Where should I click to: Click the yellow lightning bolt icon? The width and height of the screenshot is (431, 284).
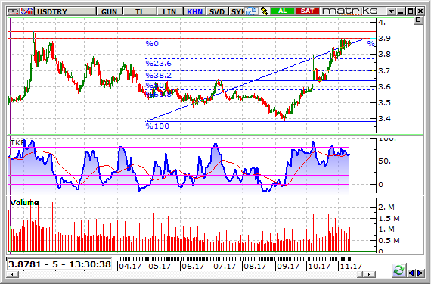click(264, 11)
